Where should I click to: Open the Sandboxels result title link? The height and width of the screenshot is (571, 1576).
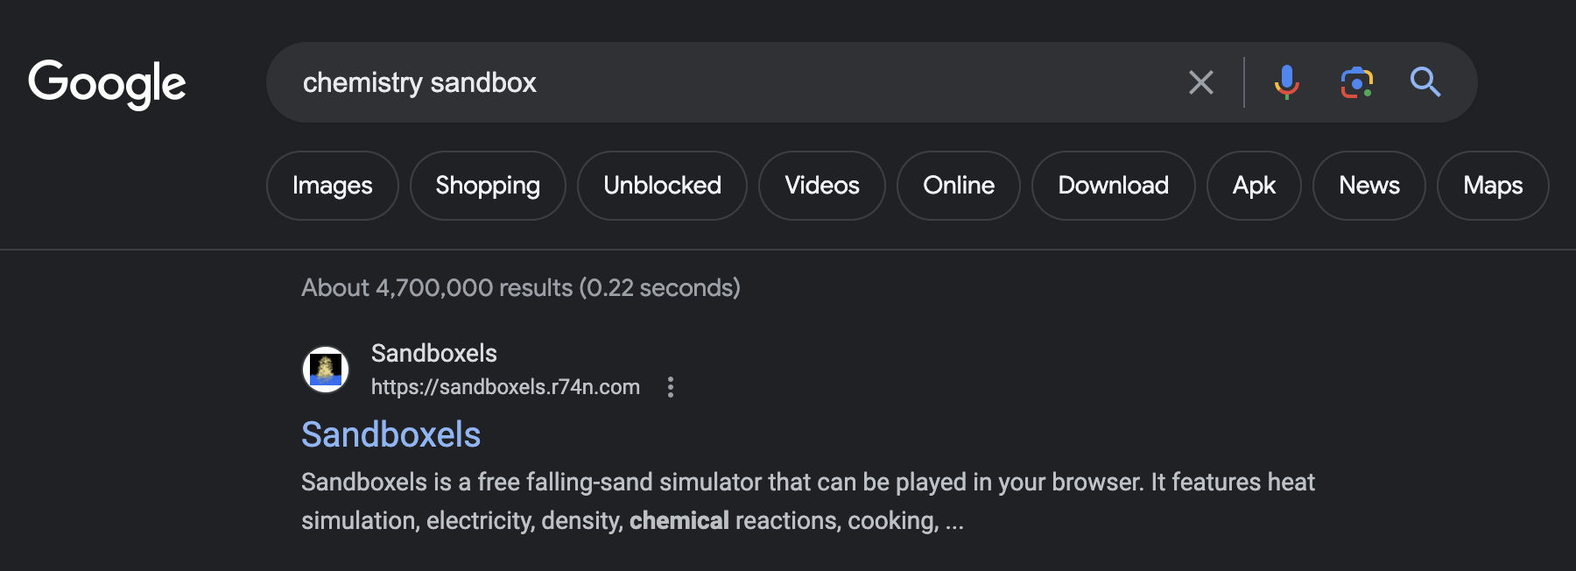390,434
